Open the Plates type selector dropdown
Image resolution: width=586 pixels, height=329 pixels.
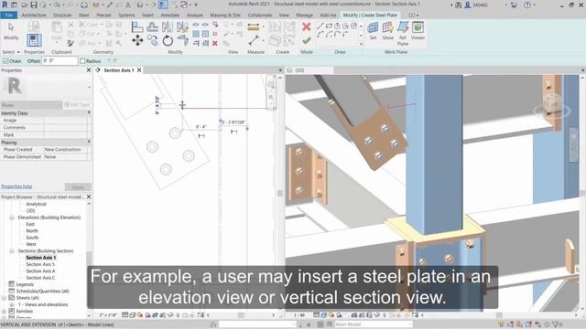[31, 105]
